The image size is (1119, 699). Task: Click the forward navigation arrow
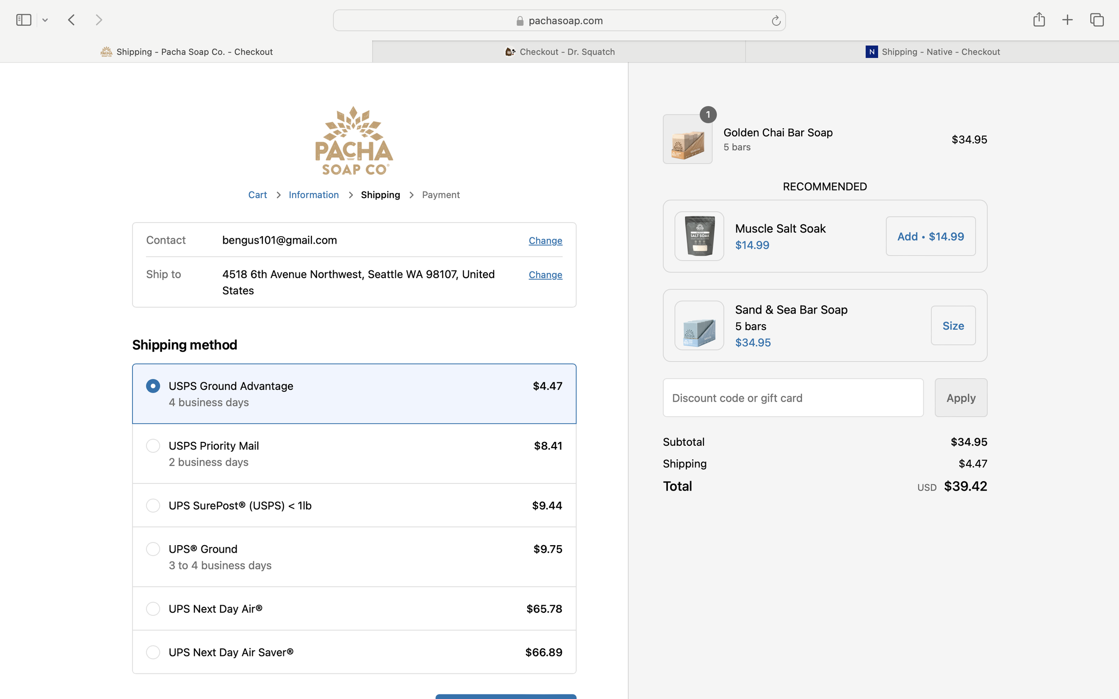[x=98, y=20]
